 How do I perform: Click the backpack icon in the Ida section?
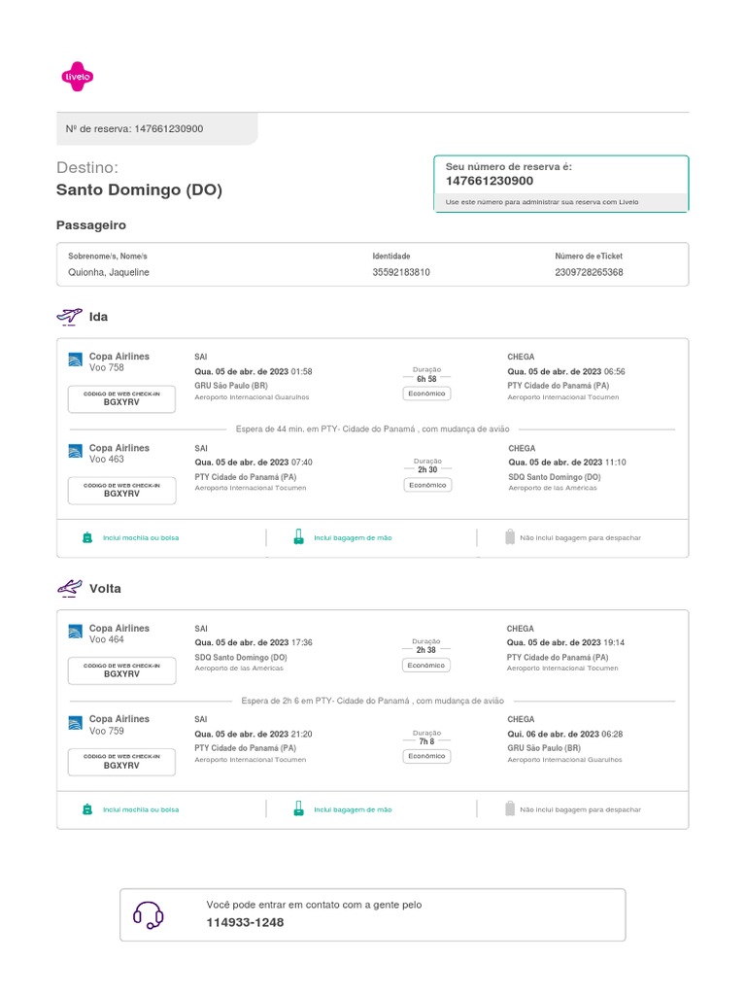coord(87,537)
